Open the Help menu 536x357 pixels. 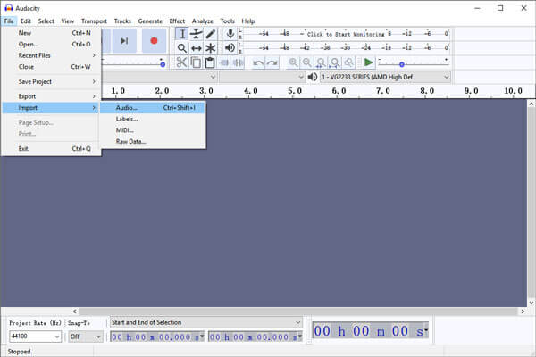click(x=247, y=21)
